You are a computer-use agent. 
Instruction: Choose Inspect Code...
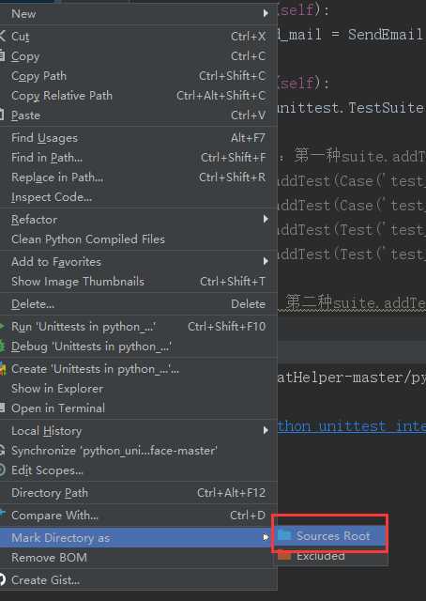[138, 197]
